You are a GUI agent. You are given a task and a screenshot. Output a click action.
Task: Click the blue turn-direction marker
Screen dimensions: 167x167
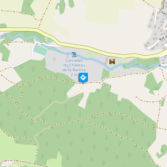point(83,77)
